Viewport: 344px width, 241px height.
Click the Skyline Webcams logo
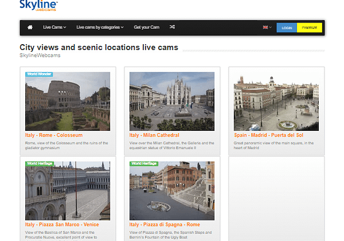[38, 6]
